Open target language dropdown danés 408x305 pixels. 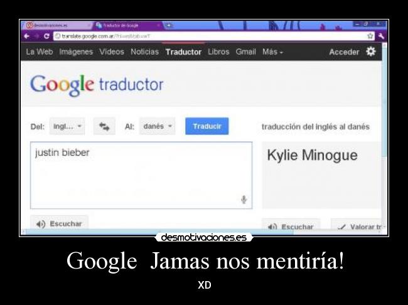(157, 126)
